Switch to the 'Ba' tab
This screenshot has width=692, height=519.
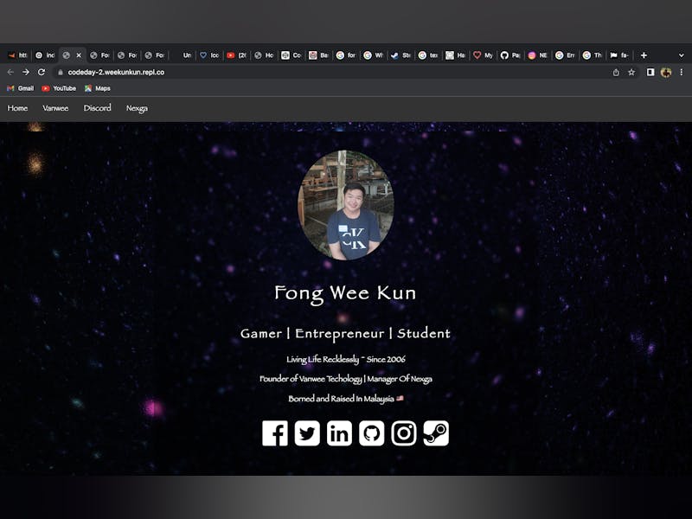(x=318, y=55)
